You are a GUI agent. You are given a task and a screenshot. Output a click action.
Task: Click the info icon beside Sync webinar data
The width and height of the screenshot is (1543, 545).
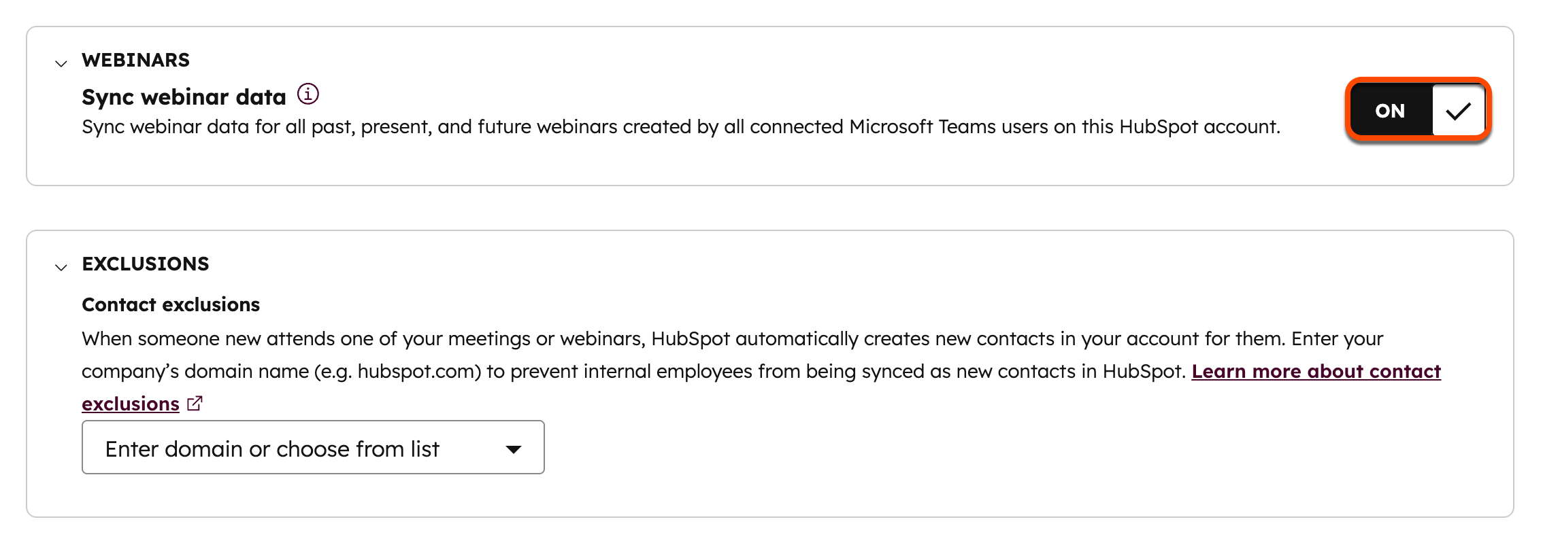click(x=310, y=94)
